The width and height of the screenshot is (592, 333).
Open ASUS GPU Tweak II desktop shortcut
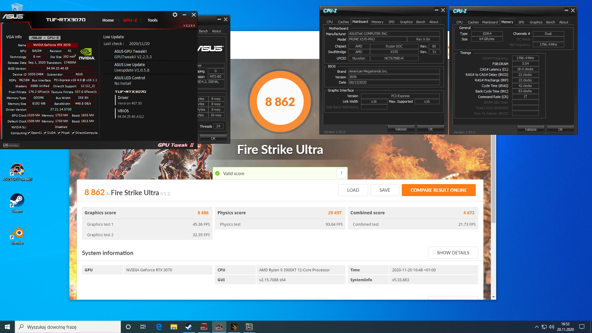click(x=17, y=172)
